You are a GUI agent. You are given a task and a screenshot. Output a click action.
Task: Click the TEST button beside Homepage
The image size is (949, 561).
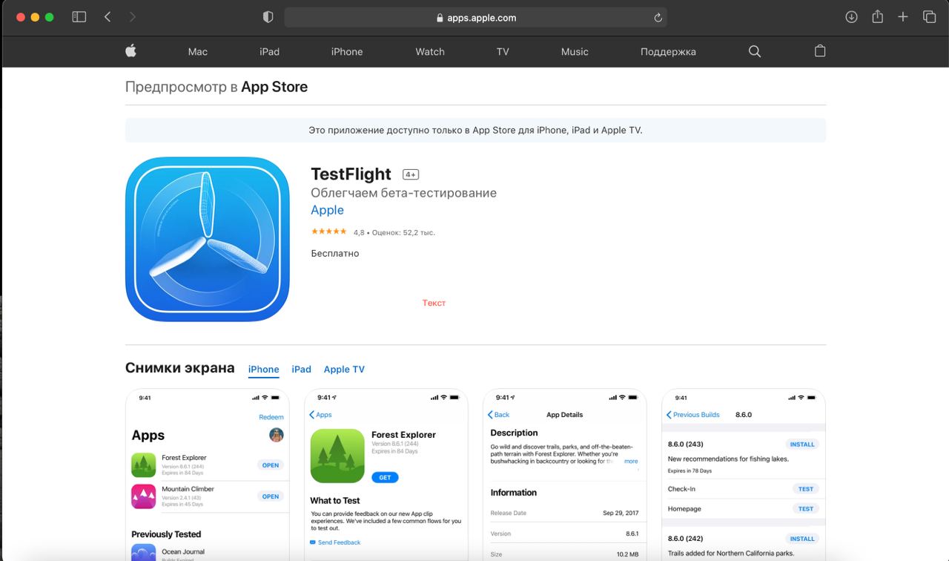coord(806,509)
